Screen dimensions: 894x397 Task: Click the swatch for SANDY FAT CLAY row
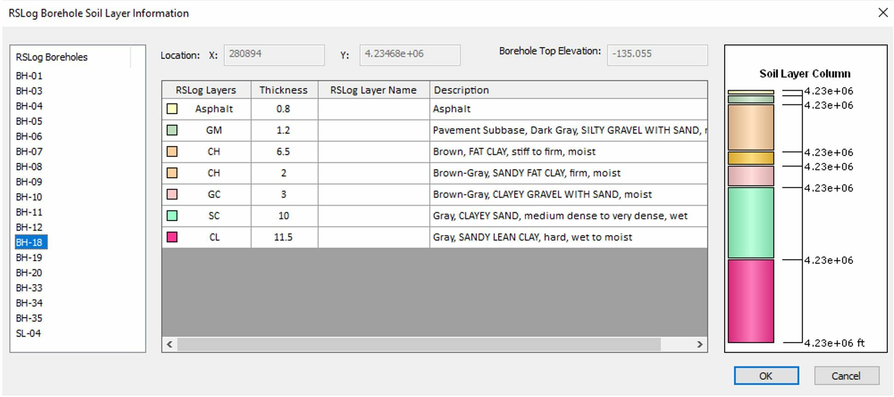coord(172,173)
